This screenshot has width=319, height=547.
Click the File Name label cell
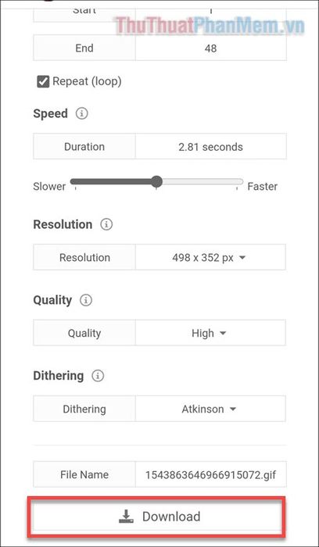[84, 474]
